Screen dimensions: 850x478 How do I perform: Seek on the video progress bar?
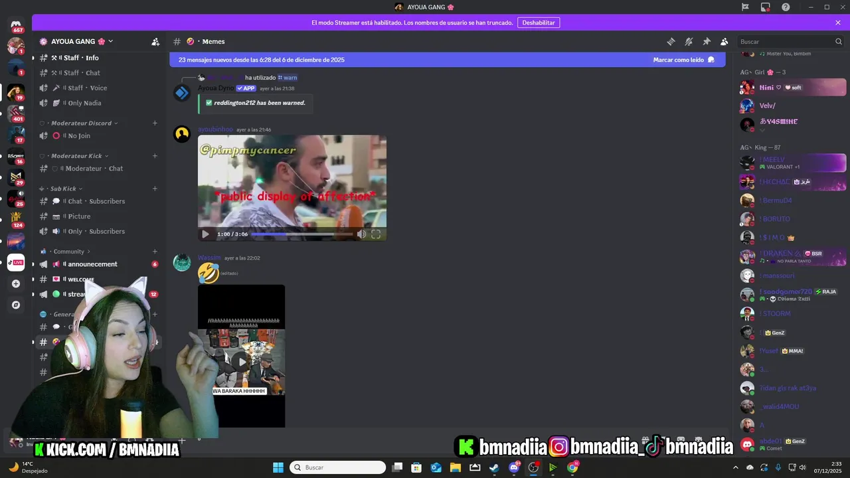[302, 234]
